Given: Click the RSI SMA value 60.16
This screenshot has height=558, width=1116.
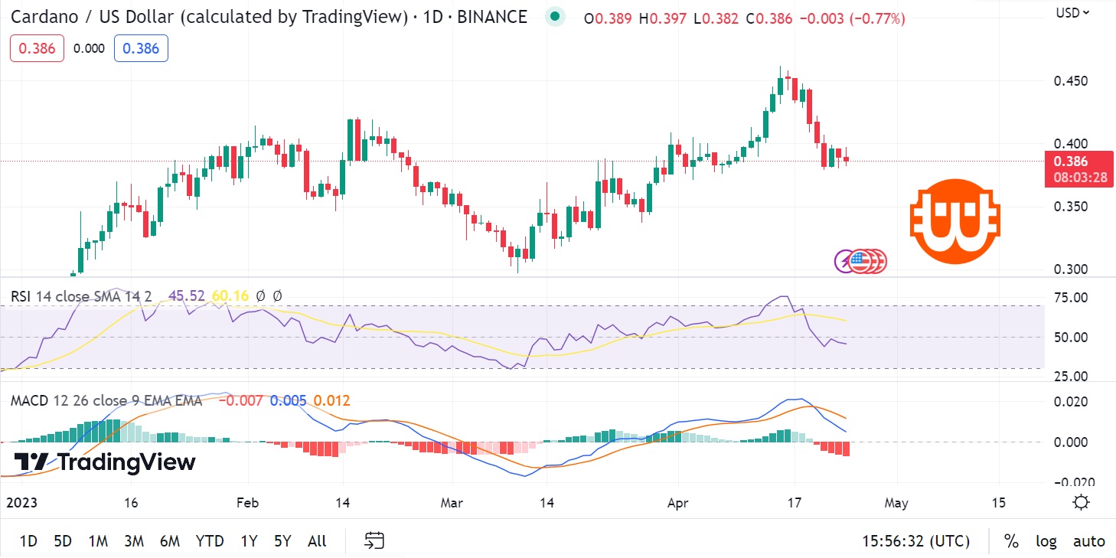Looking at the screenshot, I should coord(232,295).
